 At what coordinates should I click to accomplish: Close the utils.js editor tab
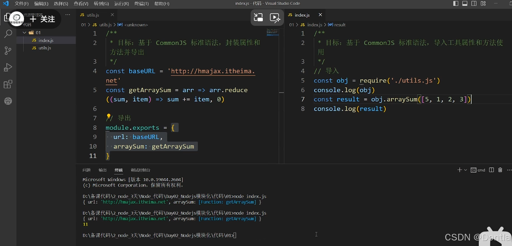coord(112,15)
